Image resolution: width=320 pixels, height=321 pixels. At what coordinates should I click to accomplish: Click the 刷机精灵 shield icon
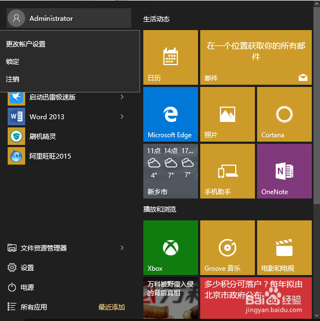point(16,136)
